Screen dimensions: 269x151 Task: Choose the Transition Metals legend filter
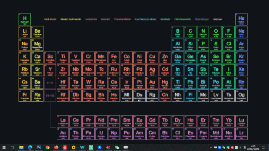(x=122, y=19)
